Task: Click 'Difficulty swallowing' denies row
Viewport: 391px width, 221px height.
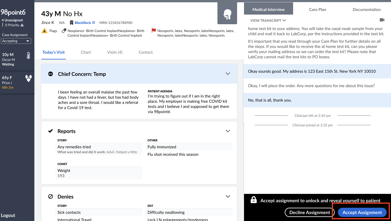Action: [189, 212]
